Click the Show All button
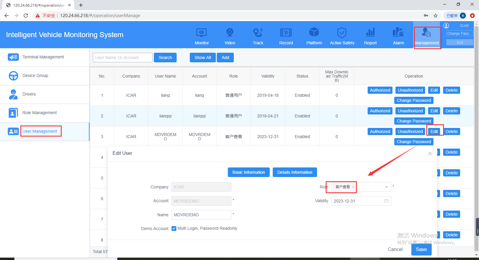479x260 pixels. 203,58
